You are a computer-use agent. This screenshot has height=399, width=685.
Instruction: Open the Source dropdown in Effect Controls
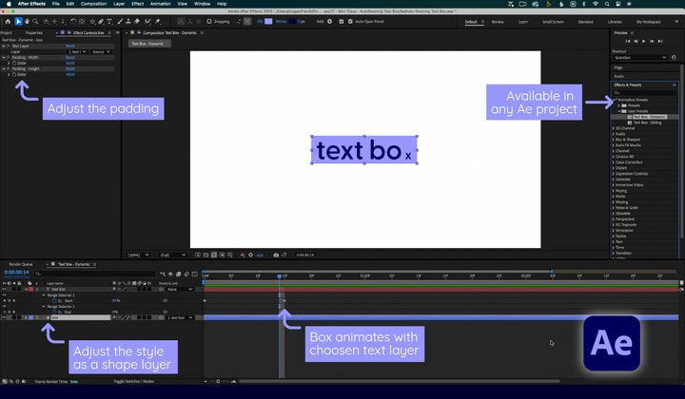coord(101,51)
